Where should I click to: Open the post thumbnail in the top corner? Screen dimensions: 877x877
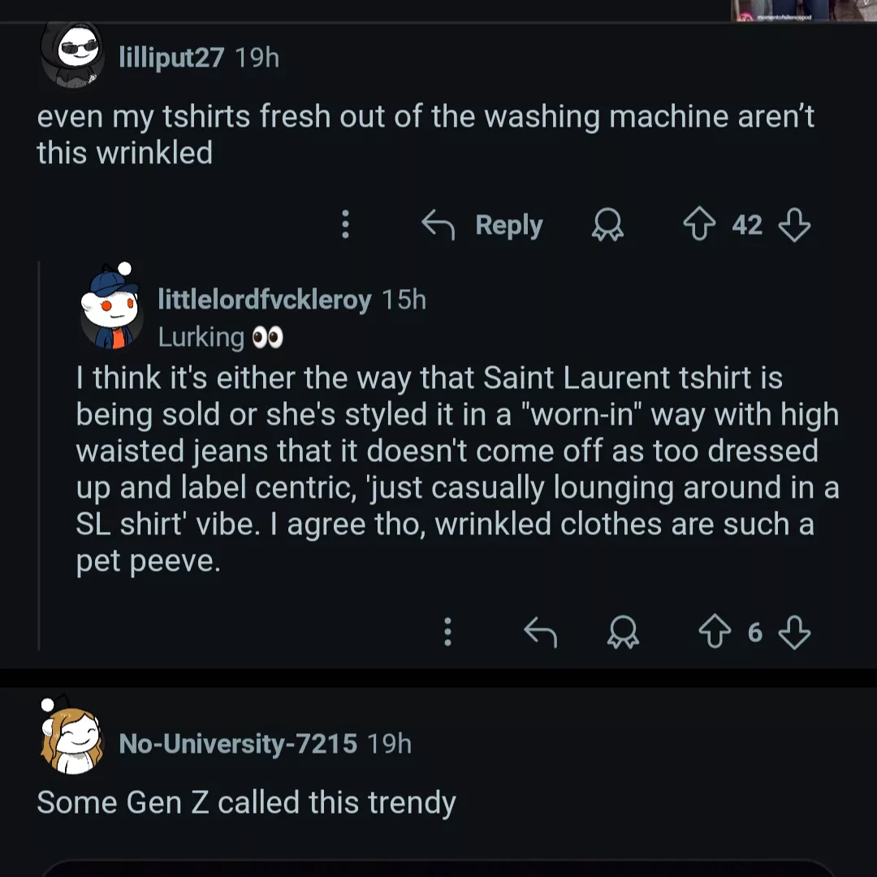[780, 10]
